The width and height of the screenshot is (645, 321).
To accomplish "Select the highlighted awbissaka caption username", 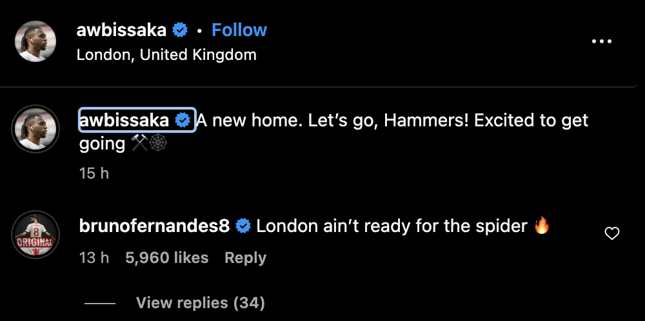I will [x=124, y=121].
